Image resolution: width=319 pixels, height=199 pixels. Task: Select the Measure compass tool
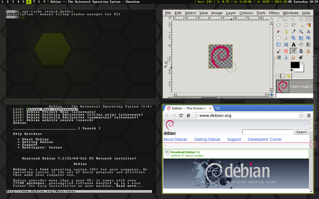coord(308,32)
